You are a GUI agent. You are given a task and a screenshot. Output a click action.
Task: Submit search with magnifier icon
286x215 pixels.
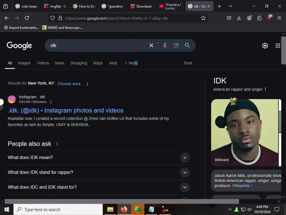pyautogui.click(x=187, y=45)
